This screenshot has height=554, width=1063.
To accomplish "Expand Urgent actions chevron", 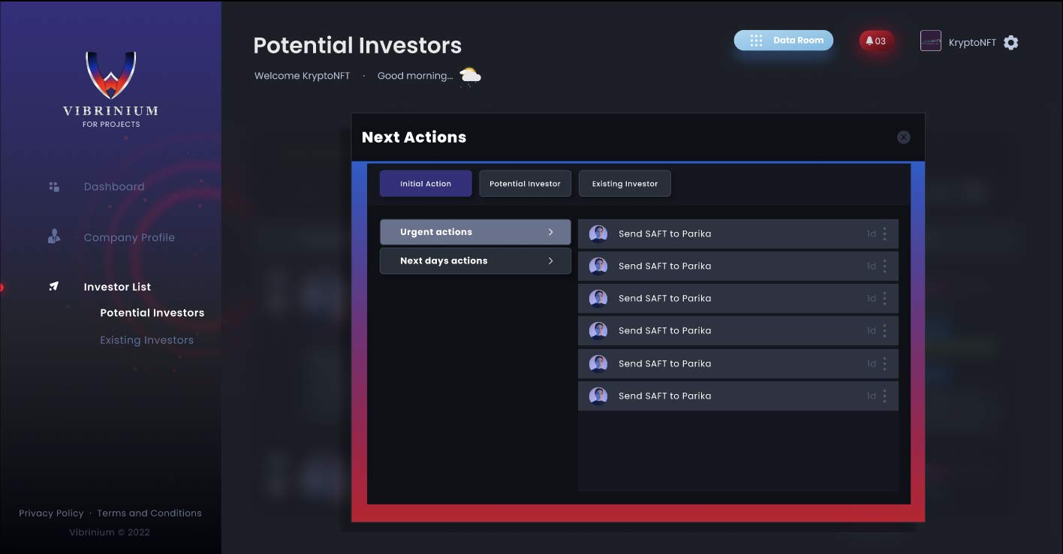I will pos(550,232).
